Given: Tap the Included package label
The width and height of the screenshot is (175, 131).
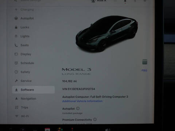Looking at the screenshot, I should [x=72, y=113].
